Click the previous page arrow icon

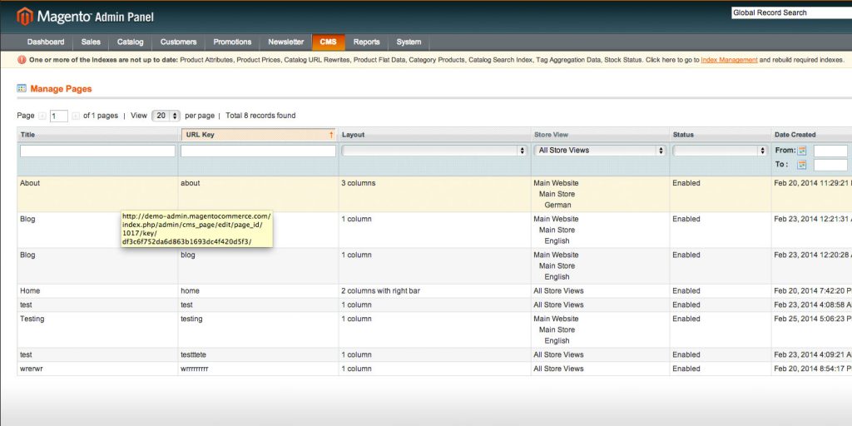pos(42,116)
